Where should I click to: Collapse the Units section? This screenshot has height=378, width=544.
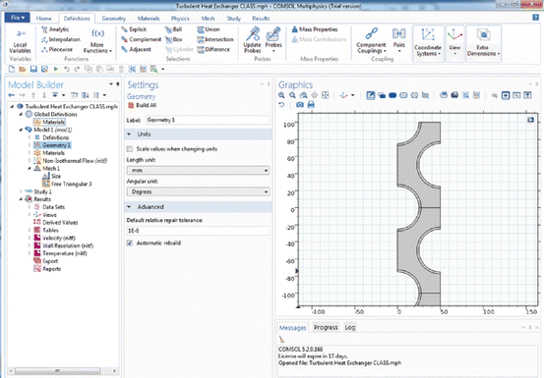129,134
